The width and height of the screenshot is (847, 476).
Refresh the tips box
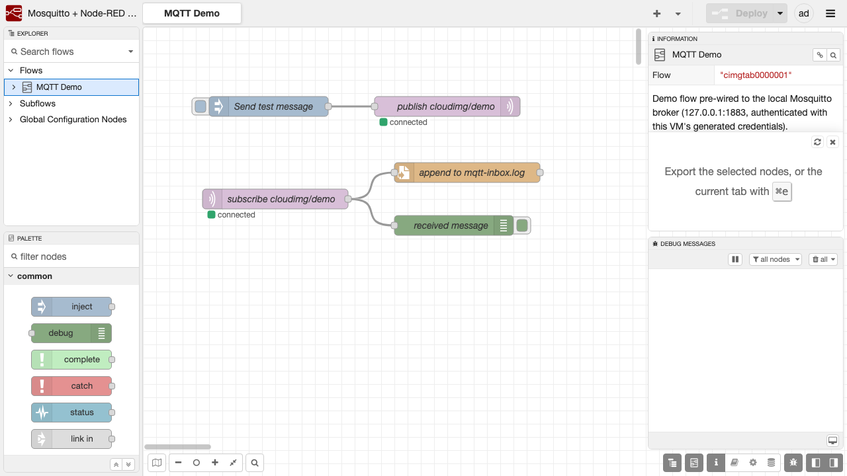[x=818, y=142]
